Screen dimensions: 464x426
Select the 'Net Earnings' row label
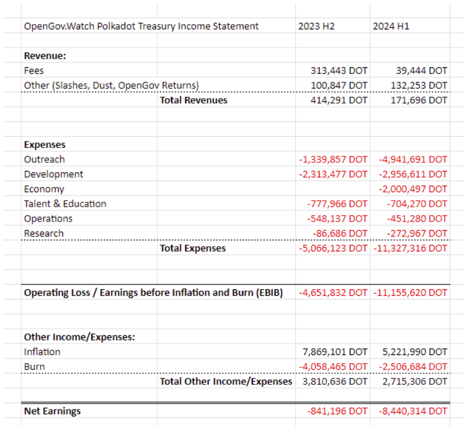[52, 411]
